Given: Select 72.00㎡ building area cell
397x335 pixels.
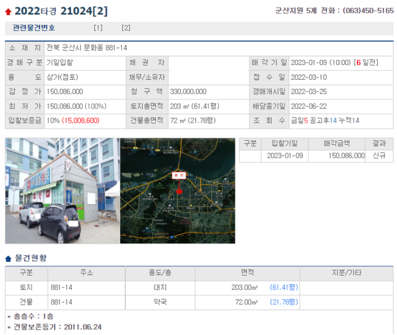Looking at the screenshot, I should pyautogui.click(x=246, y=302).
